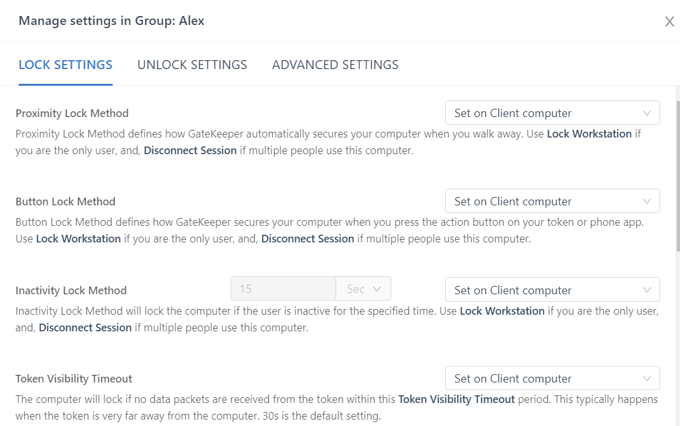Click the Inactivity Lock Method chevron arrow
Screen dimensions: 680x426
[x=647, y=290]
